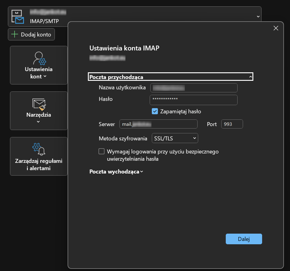Image resolution: width=290 pixels, height=271 pixels.
Task: Click the Narzędzia envelope-brush icon
Action: pyautogui.click(x=39, y=104)
